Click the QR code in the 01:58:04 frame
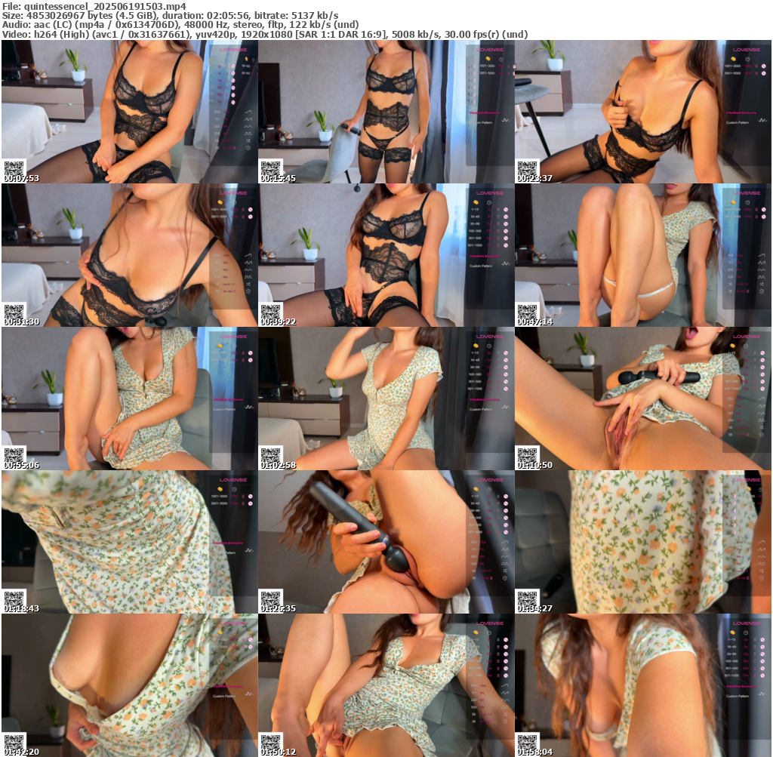Screen dimensions: 773x757 (x=526, y=742)
